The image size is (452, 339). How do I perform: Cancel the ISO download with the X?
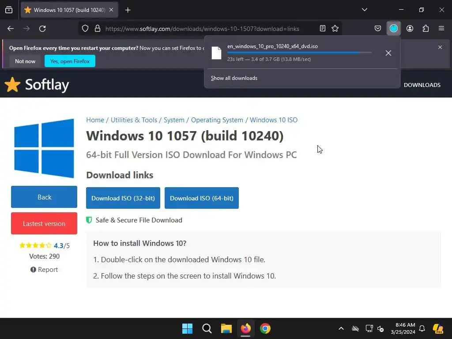point(388,53)
